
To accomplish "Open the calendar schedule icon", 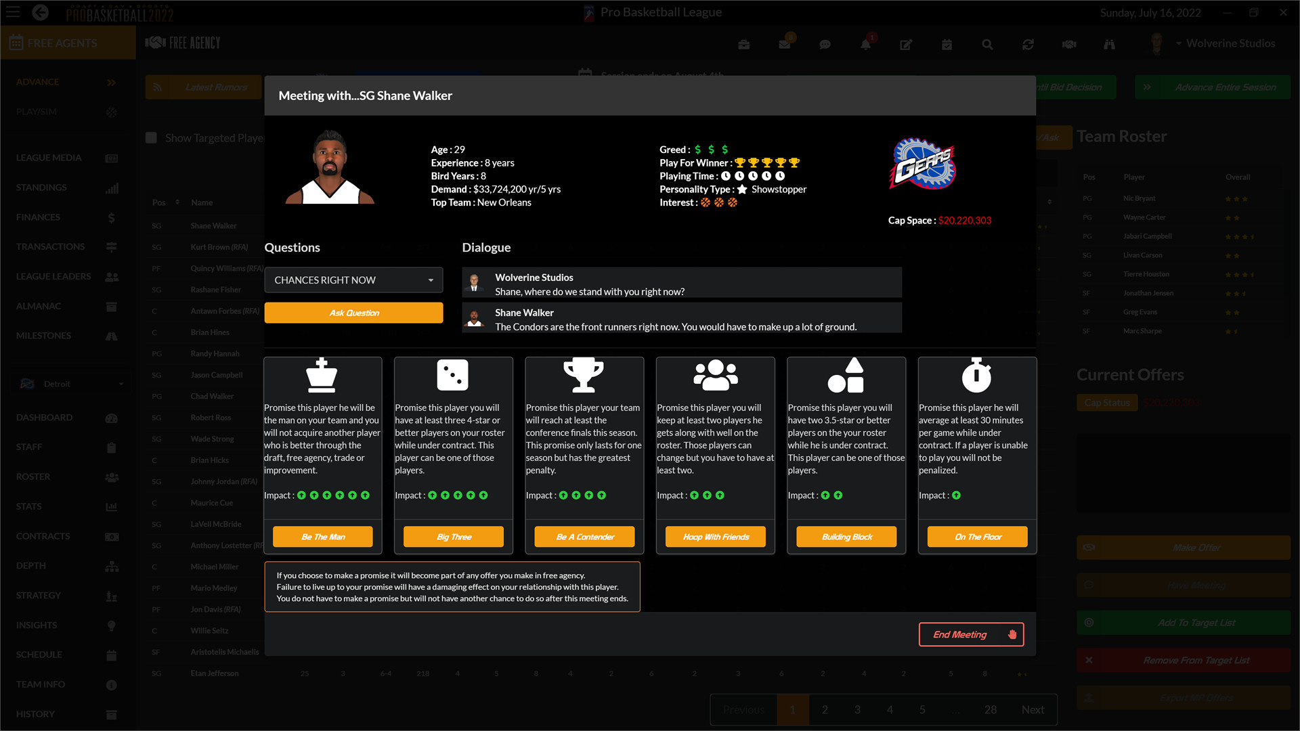I will point(947,44).
